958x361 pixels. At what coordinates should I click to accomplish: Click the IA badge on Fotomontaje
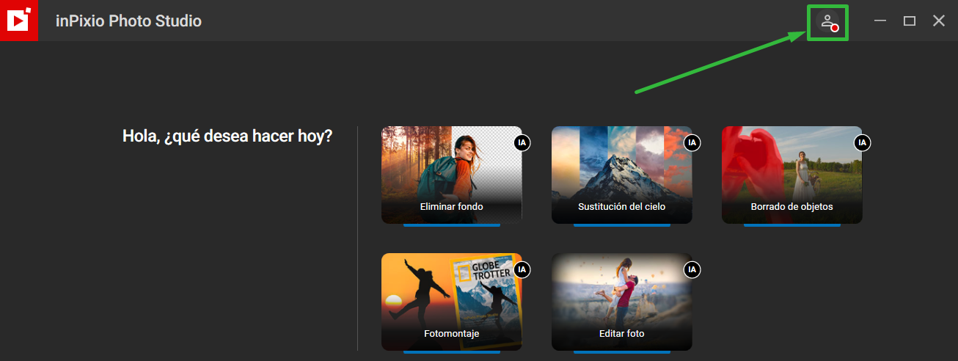pos(522,270)
